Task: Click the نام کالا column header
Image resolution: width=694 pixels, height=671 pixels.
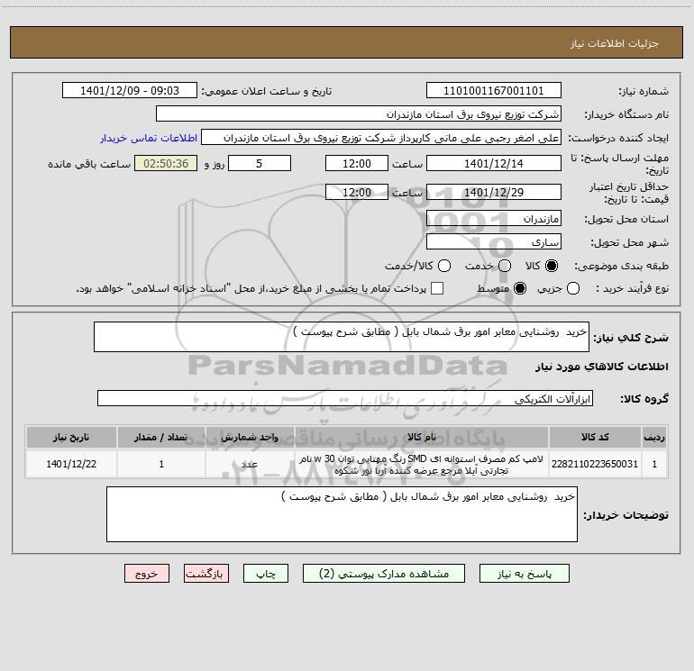Action: point(422,437)
